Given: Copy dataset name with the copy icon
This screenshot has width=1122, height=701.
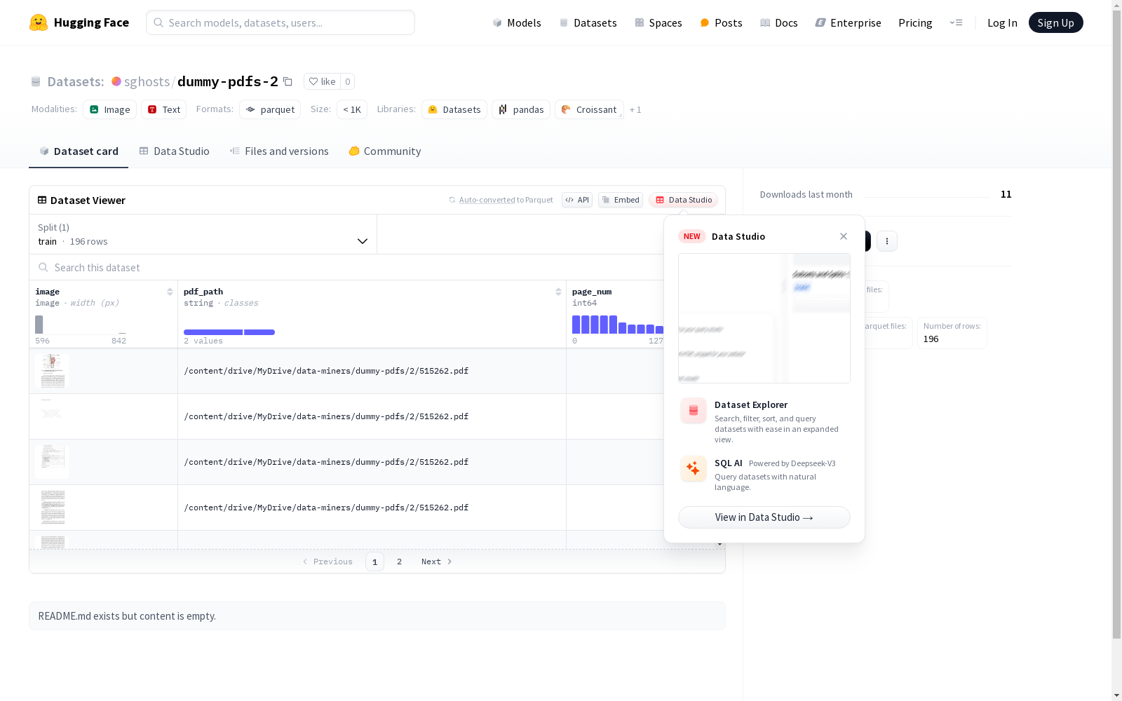Looking at the screenshot, I should [x=288, y=81].
